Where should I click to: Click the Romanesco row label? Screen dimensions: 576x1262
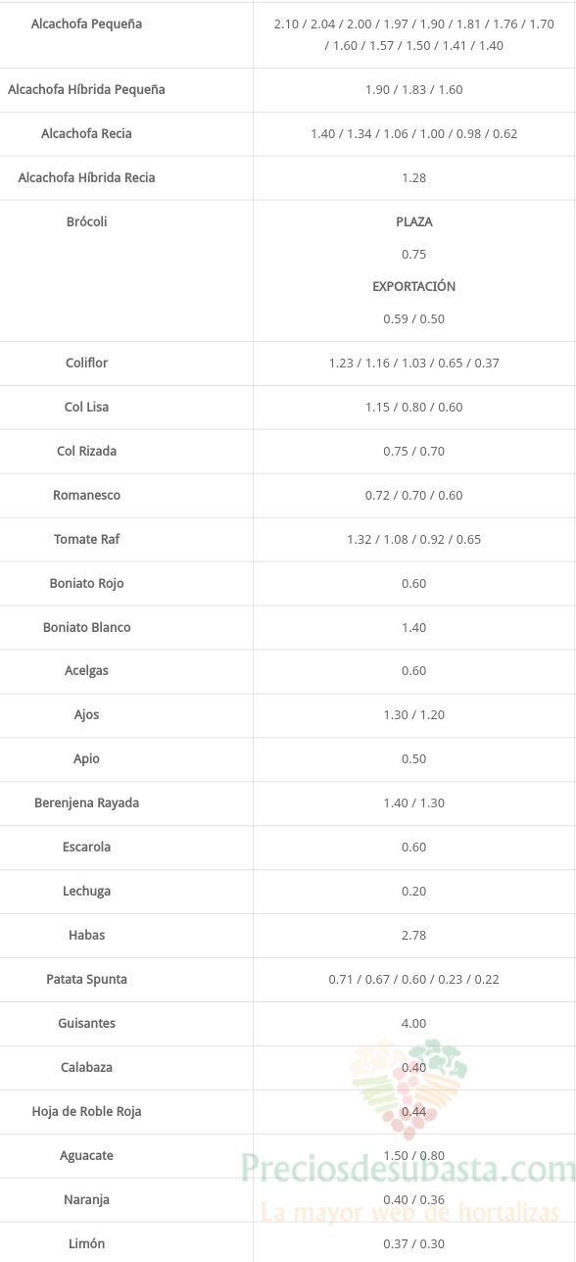86,495
